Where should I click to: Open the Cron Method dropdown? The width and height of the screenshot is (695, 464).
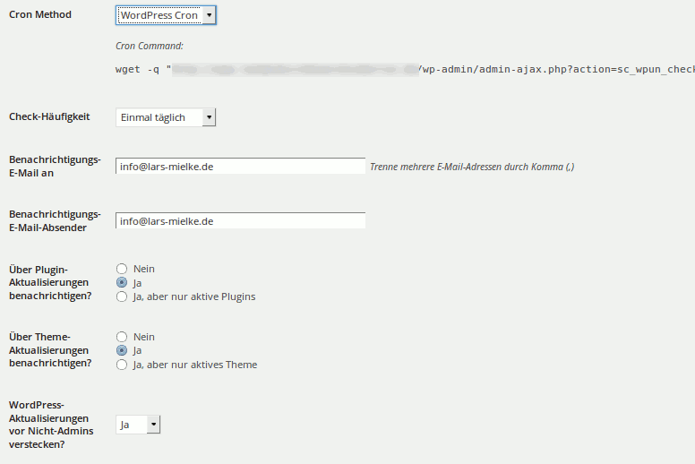click(166, 15)
